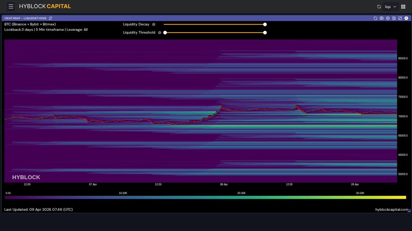
Task: Click the top bar refresh icon
Action: (379, 7)
